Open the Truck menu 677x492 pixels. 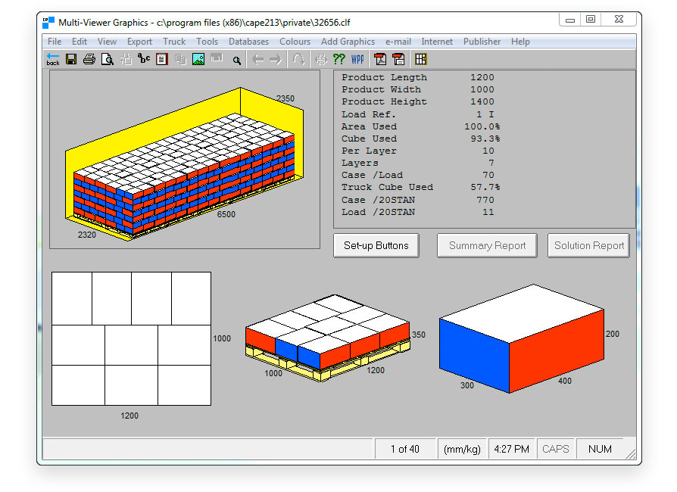[174, 42]
